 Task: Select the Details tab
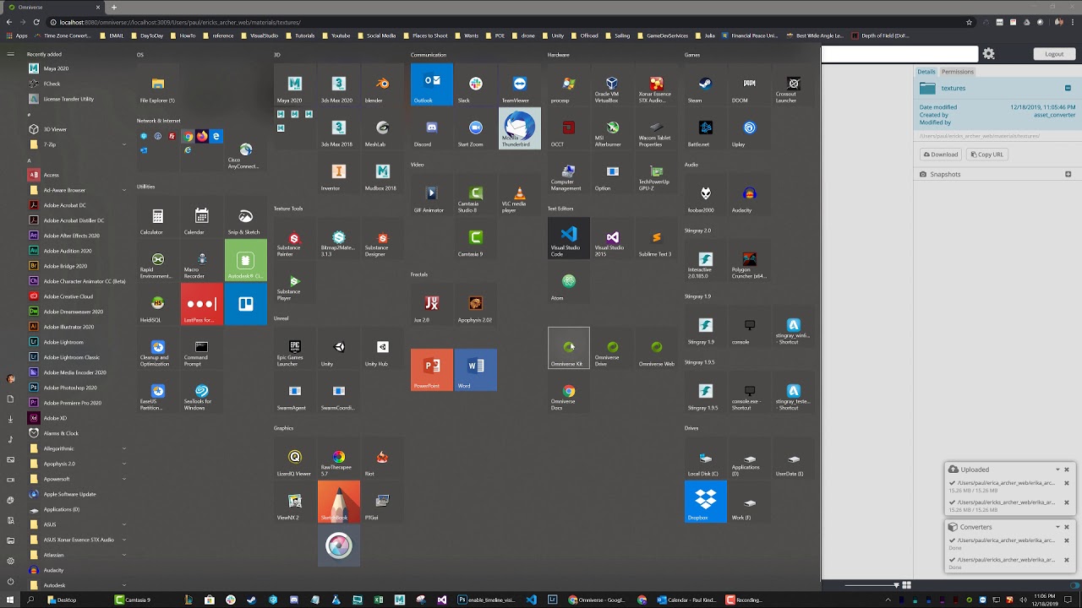(x=926, y=72)
